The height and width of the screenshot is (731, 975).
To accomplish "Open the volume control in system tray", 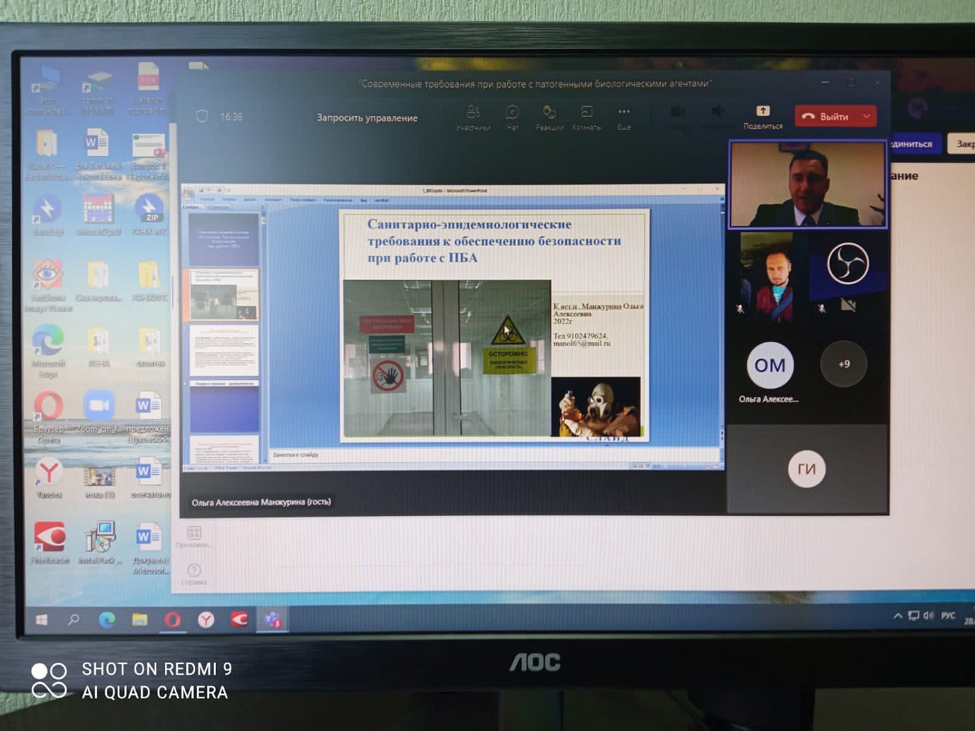I will 929,615.
